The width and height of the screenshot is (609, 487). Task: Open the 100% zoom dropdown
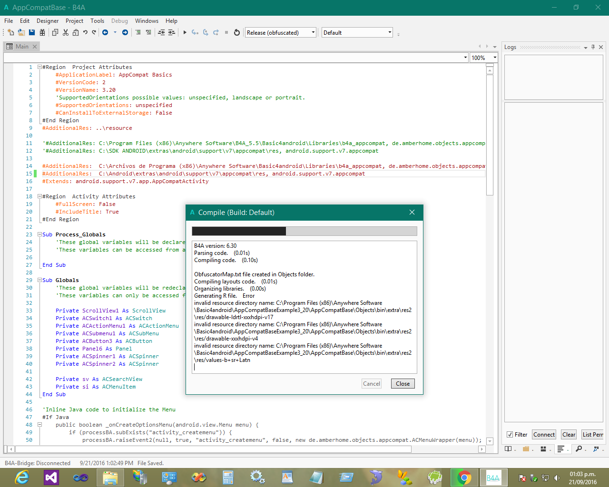pos(484,58)
